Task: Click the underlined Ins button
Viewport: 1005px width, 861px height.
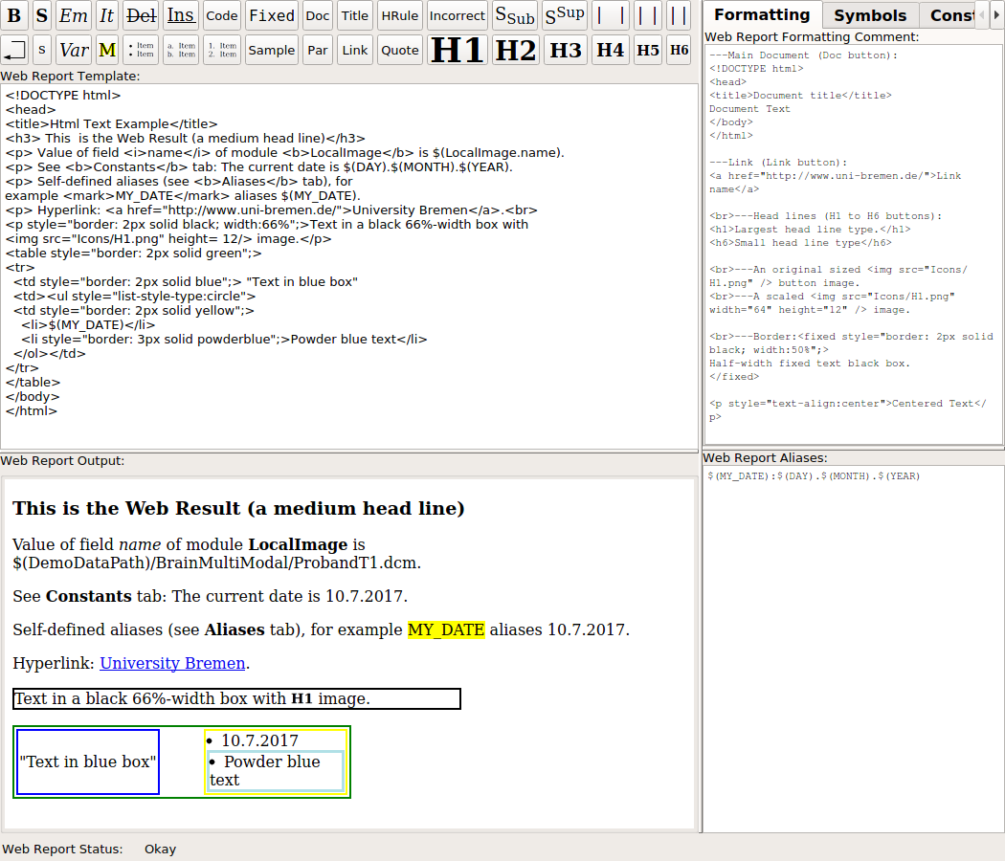Action: pyautogui.click(x=181, y=15)
